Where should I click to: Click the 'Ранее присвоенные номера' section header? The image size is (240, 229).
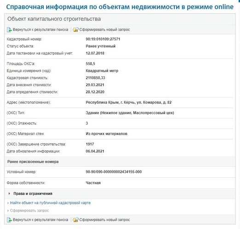pyautogui.click(x=33, y=162)
